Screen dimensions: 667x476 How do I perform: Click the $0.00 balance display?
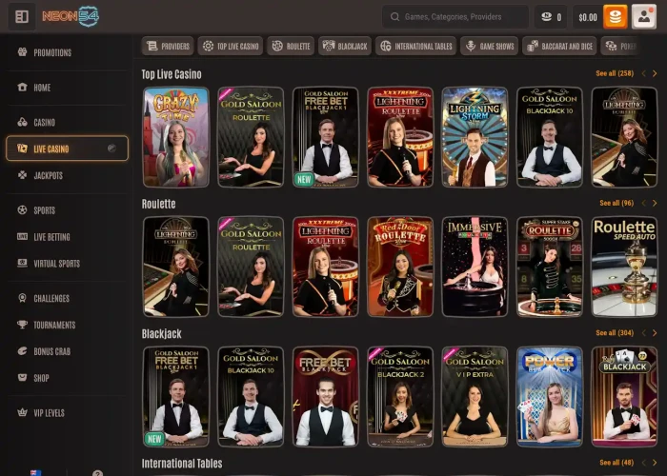point(588,17)
